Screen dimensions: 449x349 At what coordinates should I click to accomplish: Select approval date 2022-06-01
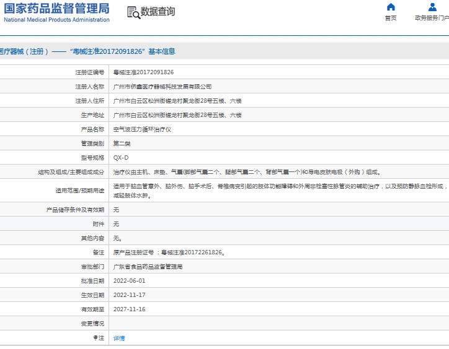(x=129, y=281)
